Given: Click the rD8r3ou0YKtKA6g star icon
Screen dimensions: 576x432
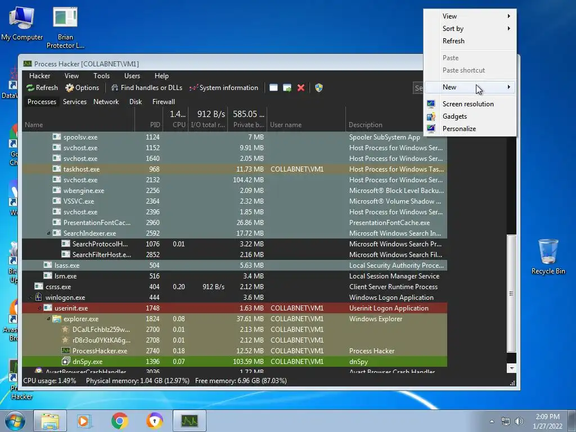Looking at the screenshot, I should click(x=66, y=340).
